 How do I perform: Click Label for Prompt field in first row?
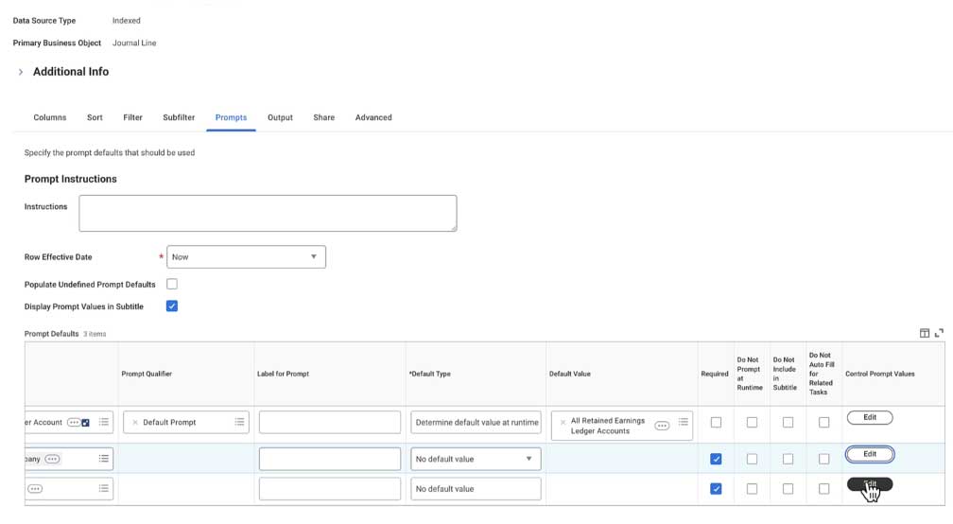330,422
